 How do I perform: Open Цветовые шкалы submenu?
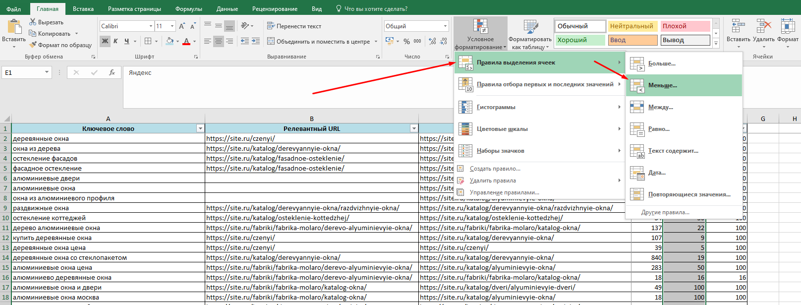pyautogui.click(x=540, y=129)
